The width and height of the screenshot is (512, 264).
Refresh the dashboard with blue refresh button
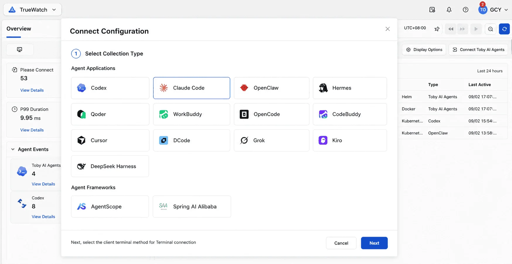(x=504, y=29)
